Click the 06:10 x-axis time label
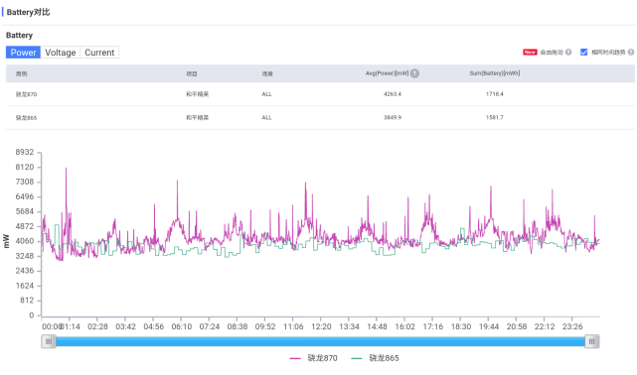The height and width of the screenshot is (375, 637). pos(181,326)
